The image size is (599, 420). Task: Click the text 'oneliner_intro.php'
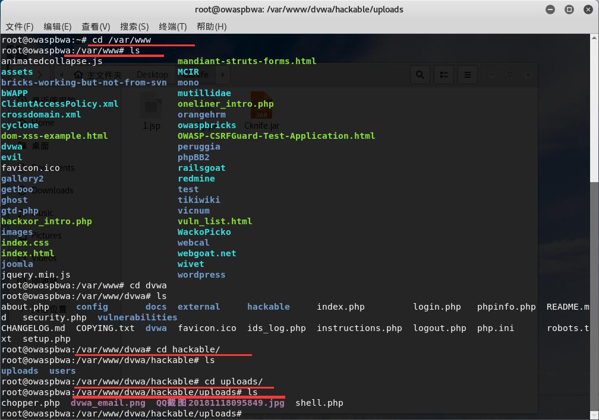click(x=225, y=104)
